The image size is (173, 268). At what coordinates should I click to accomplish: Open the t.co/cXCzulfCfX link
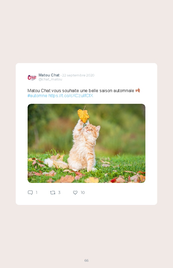(71, 95)
